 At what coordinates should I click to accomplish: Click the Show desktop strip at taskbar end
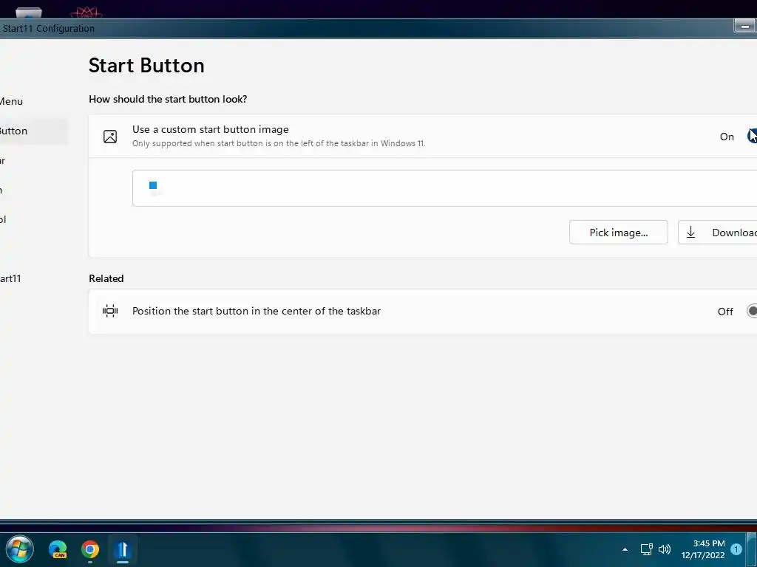pyautogui.click(x=752, y=549)
